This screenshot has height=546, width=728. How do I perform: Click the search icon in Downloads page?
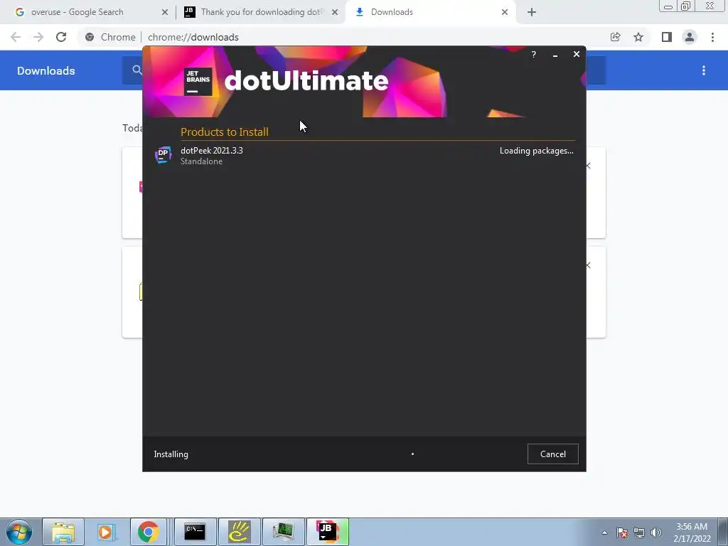click(136, 70)
